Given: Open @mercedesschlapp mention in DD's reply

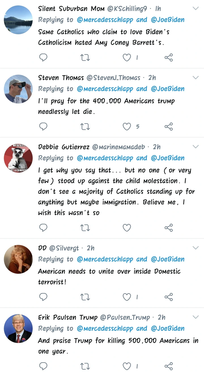Looking at the screenshot, I should [105, 259].
